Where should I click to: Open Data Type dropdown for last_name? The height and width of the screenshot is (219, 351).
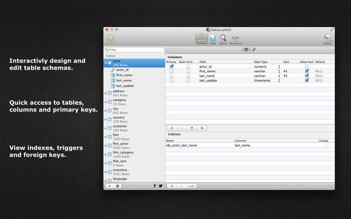279,76
